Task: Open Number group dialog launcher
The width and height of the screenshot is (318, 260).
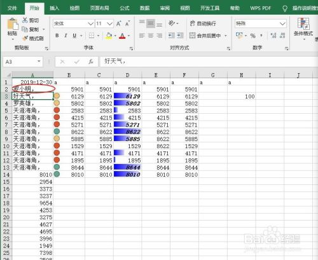Action: tap(287, 48)
